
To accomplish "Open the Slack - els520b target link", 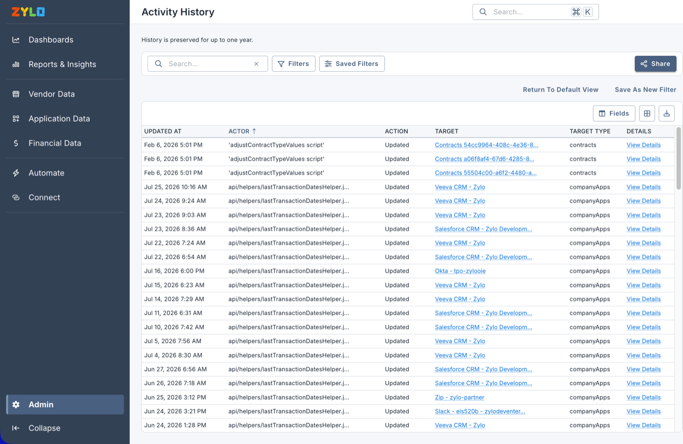I will tap(480, 411).
